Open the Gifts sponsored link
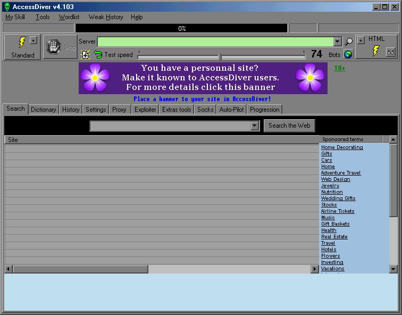The width and height of the screenshot is (402, 315). pyautogui.click(x=326, y=154)
